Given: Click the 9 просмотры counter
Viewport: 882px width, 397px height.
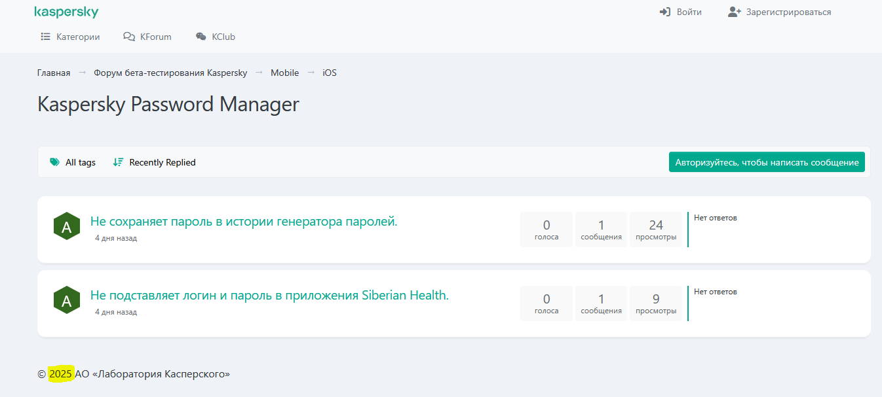Looking at the screenshot, I should [656, 303].
